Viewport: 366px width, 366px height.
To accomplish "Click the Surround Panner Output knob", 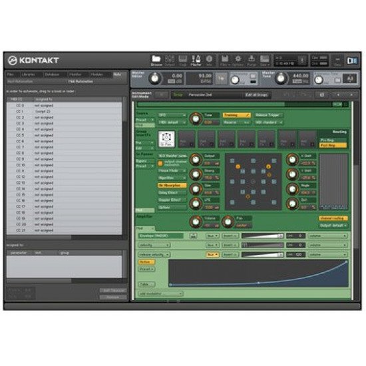I will point(196,160).
